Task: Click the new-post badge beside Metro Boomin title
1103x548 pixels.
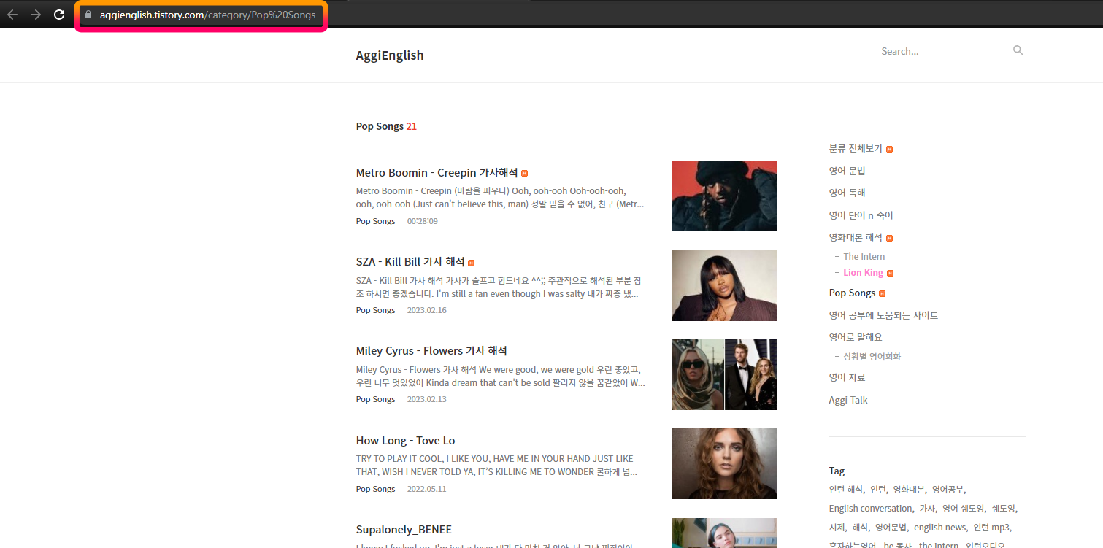Action: click(524, 173)
